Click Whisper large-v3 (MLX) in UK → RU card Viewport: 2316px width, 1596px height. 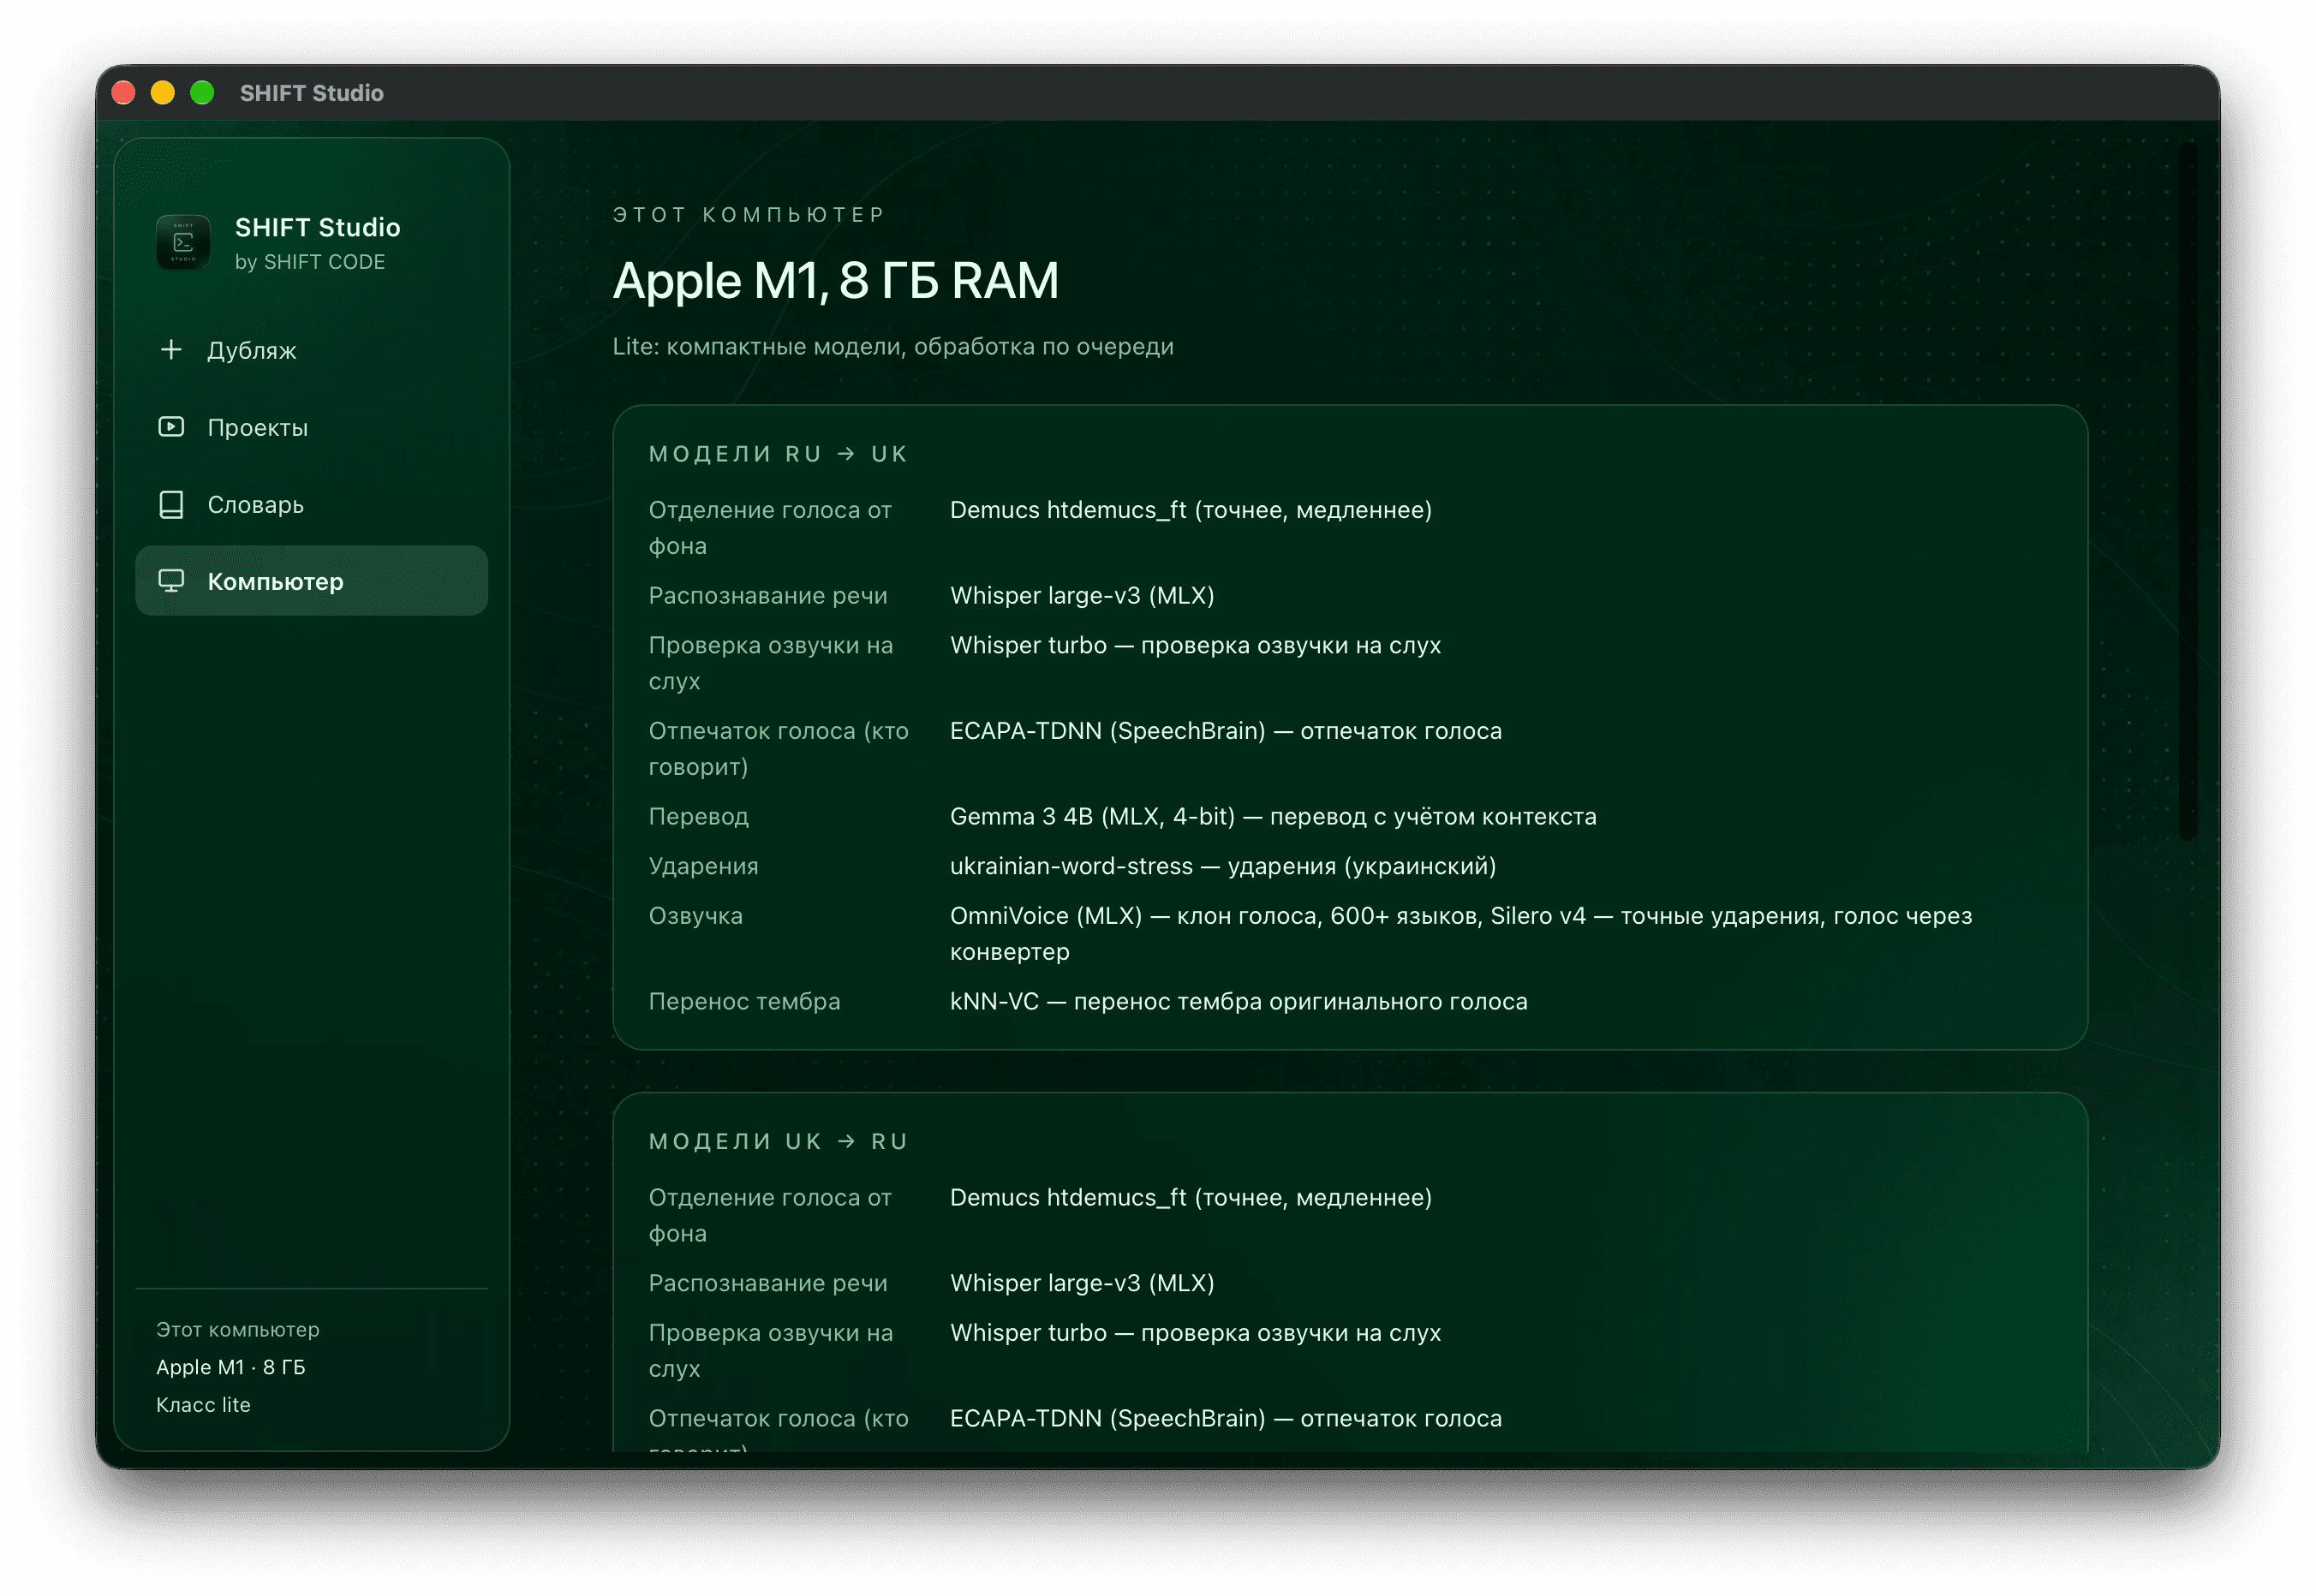pos(1083,1284)
